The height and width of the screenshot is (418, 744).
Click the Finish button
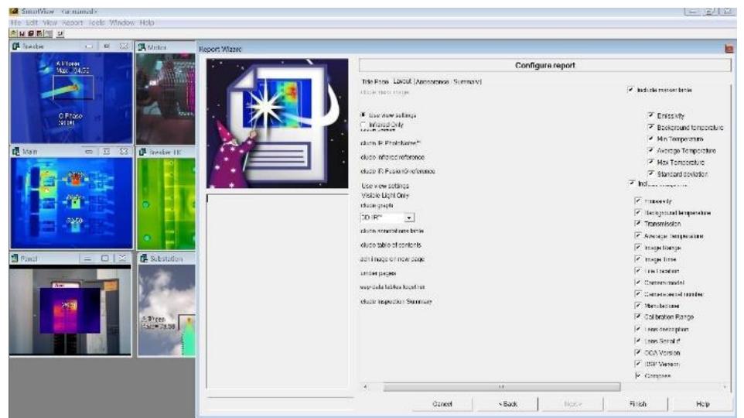point(638,404)
